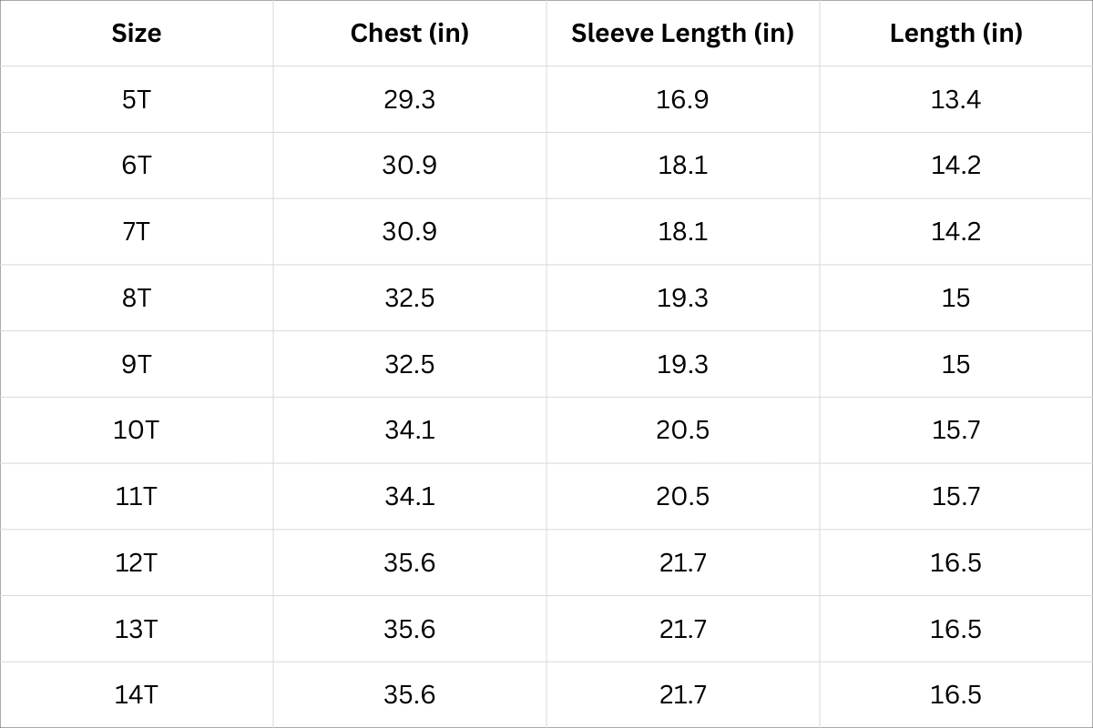Image resolution: width=1093 pixels, height=728 pixels.
Task: Click the Length (in) column header
Action: point(955,34)
